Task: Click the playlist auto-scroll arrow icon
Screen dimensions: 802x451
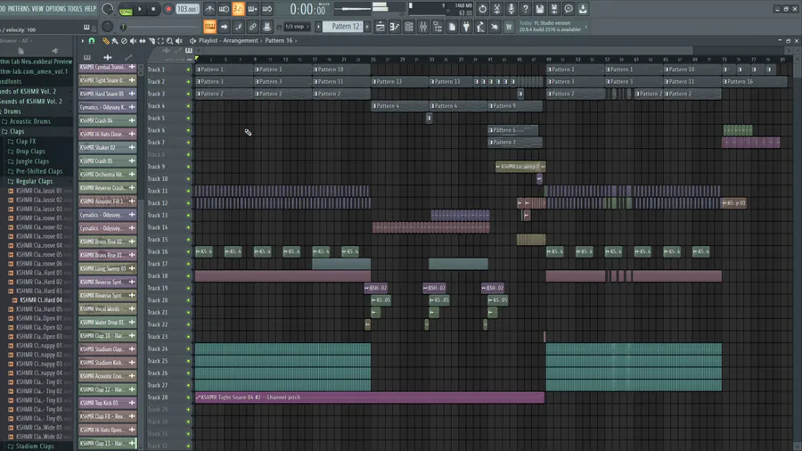Action: pos(224,27)
